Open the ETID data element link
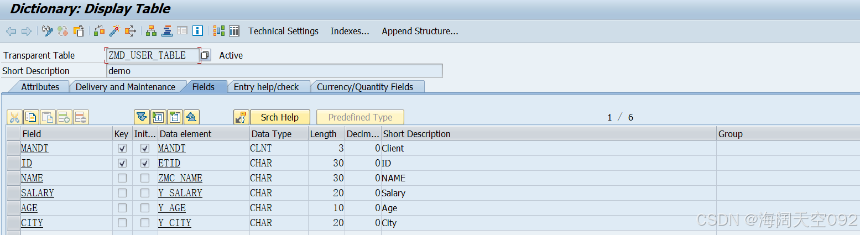 tap(169, 163)
